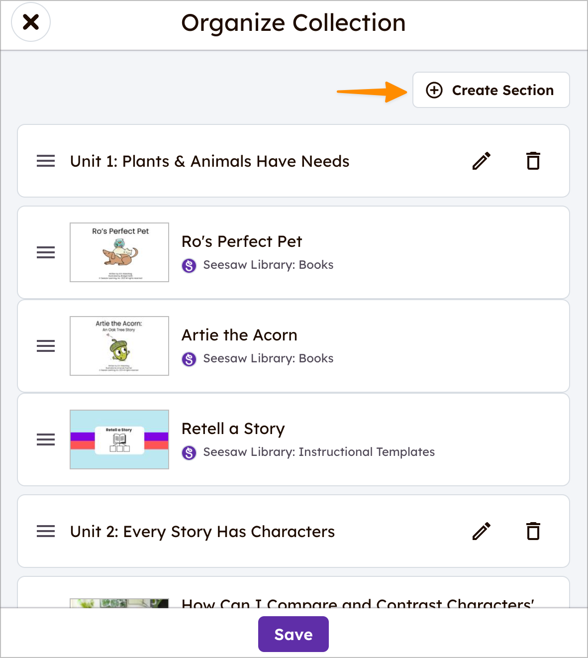Grab the Unit 1 section drag handle
This screenshot has height=658, width=588.
[x=46, y=161]
